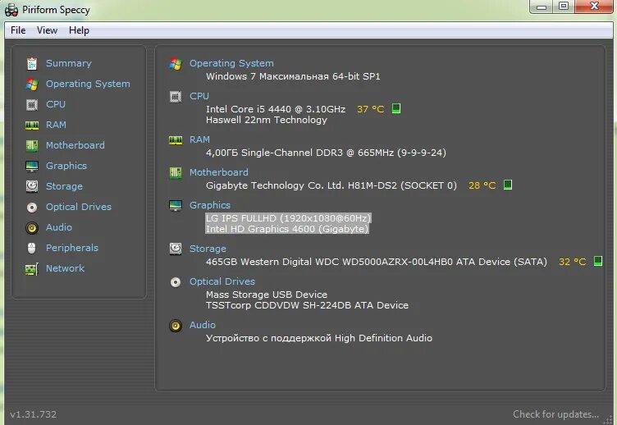This screenshot has height=425, width=617.
Task: Click the green storage temperature indicator
Action: tap(598, 261)
